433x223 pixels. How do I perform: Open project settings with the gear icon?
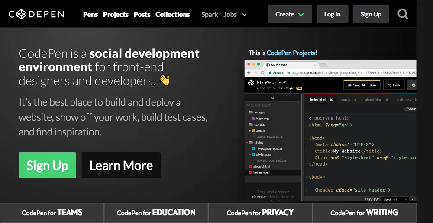(x=412, y=85)
